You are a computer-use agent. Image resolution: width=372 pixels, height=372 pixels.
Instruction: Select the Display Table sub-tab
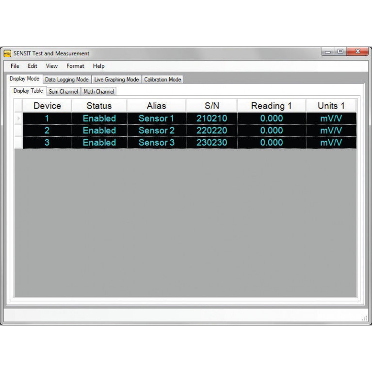(x=28, y=91)
